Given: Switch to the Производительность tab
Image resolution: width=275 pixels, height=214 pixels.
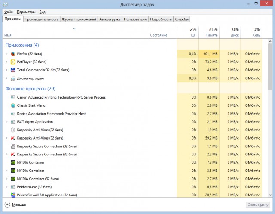Looking at the screenshot, I should [41, 19].
